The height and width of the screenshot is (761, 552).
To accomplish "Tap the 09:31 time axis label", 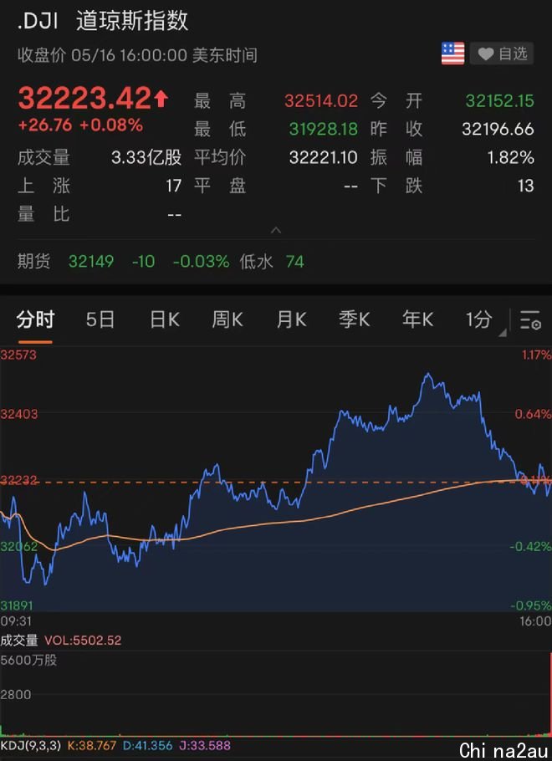I will point(14,621).
